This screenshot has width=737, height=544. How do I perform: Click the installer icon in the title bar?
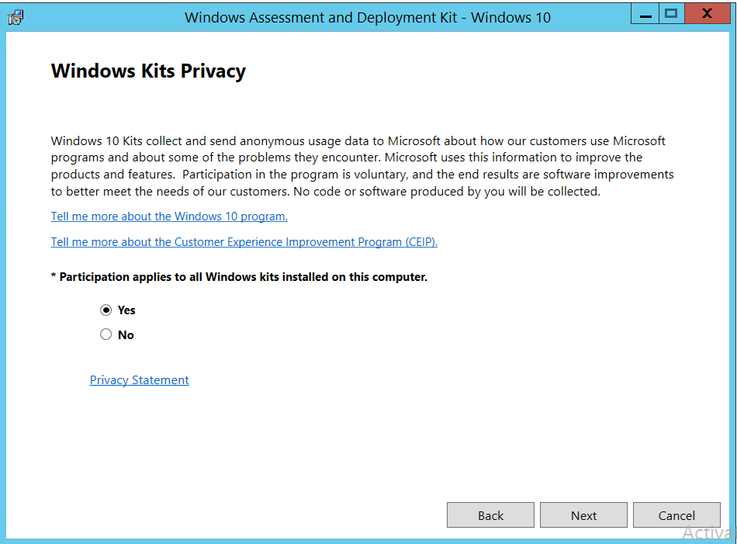[x=16, y=16]
